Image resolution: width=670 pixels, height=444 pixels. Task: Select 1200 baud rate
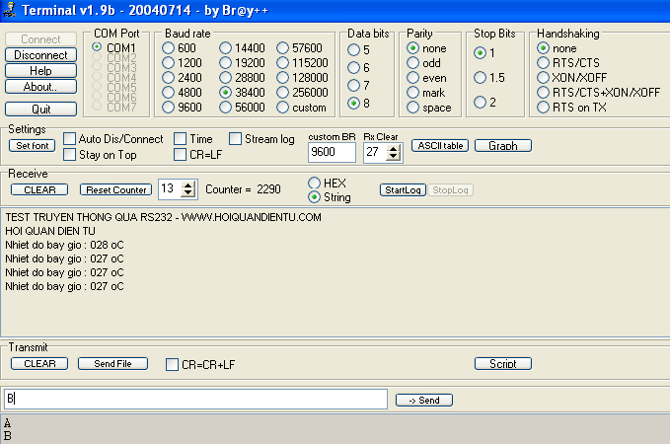[x=169, y=63]
